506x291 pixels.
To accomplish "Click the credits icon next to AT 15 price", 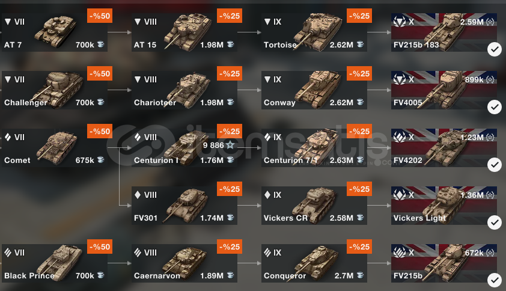I will pyautogui.click(x=230, y=44).
